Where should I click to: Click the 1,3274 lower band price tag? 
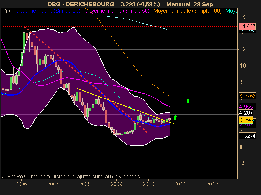pyautogui.click(x=247, y=136)
